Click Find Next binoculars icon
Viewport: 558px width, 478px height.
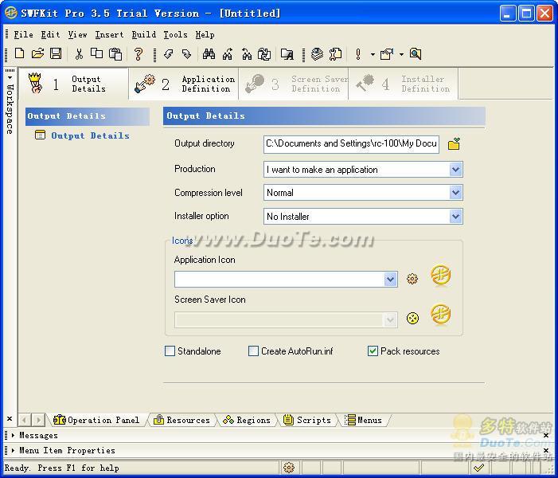228,54
